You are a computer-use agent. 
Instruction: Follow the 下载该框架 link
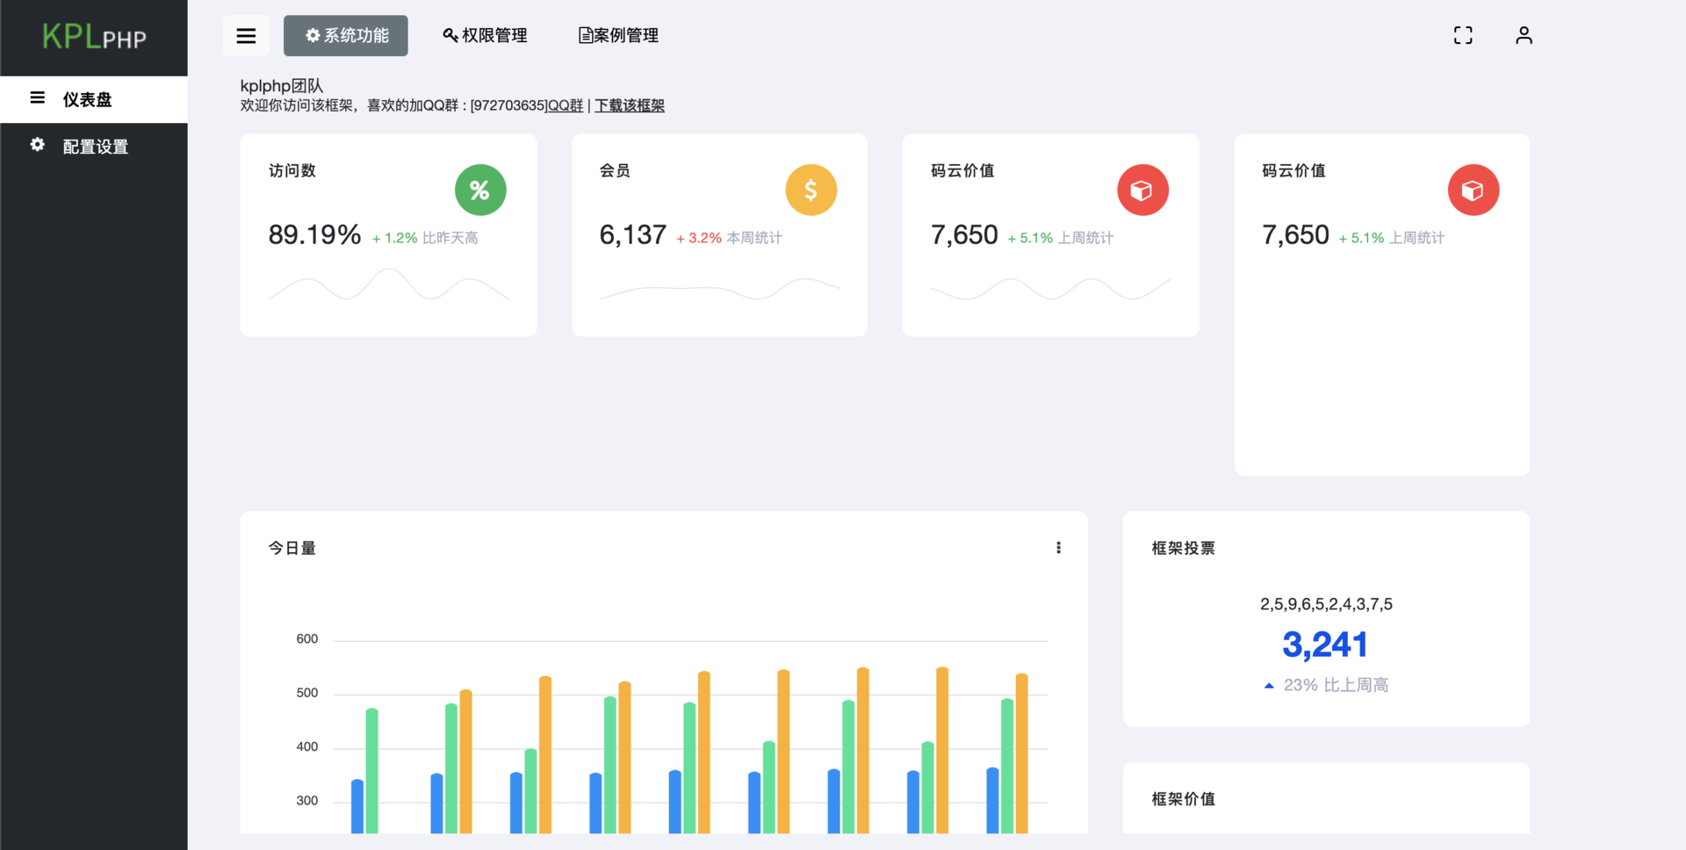(x=630, y=105)
